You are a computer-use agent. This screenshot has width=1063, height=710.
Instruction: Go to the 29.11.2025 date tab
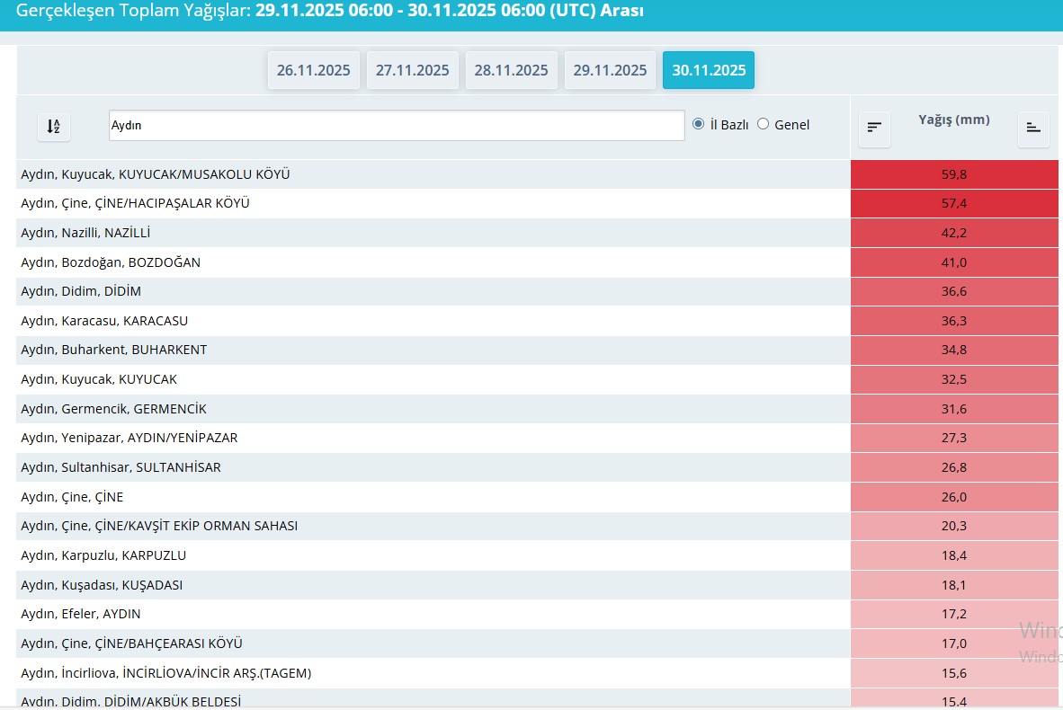[x=611, y=70]
